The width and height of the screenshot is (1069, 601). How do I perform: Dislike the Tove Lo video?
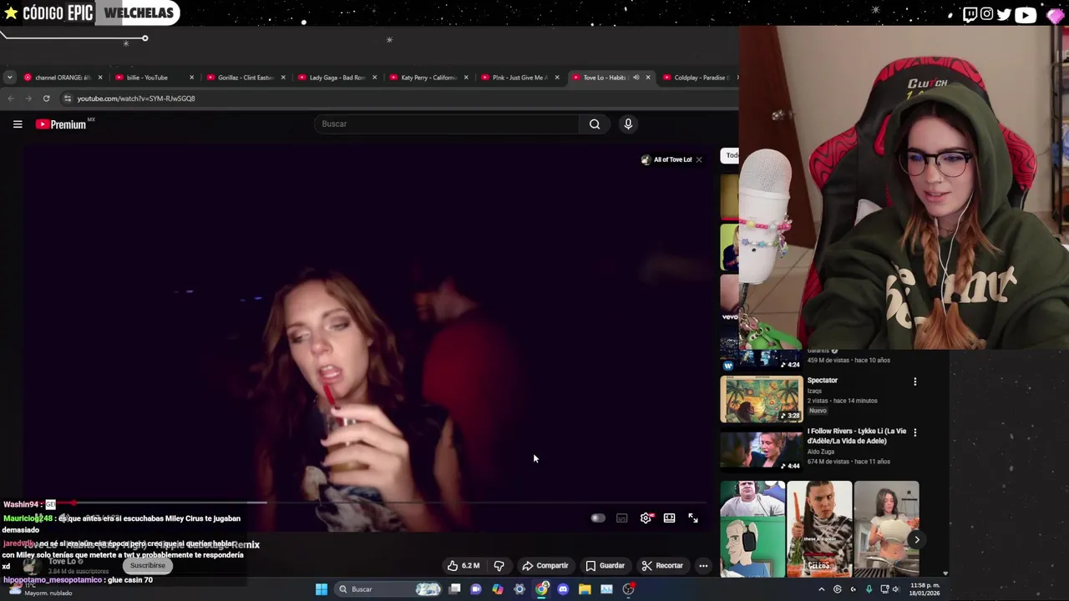(x=499, y=566)
